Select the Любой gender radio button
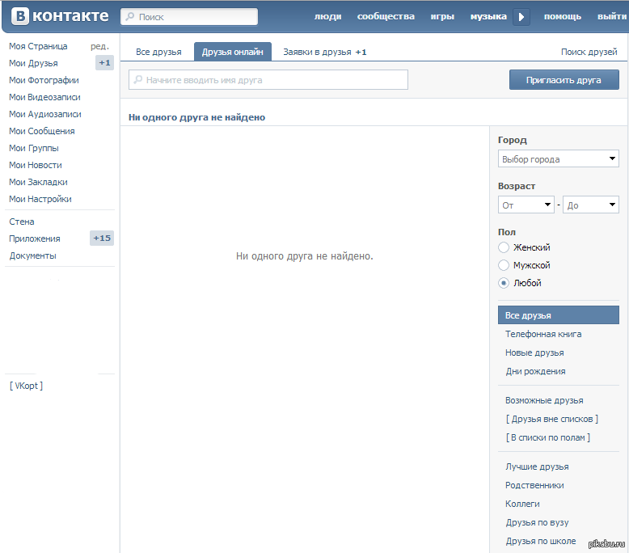This screenshot has height=553, width=629. pyautogui.click(x=504, y=283)
